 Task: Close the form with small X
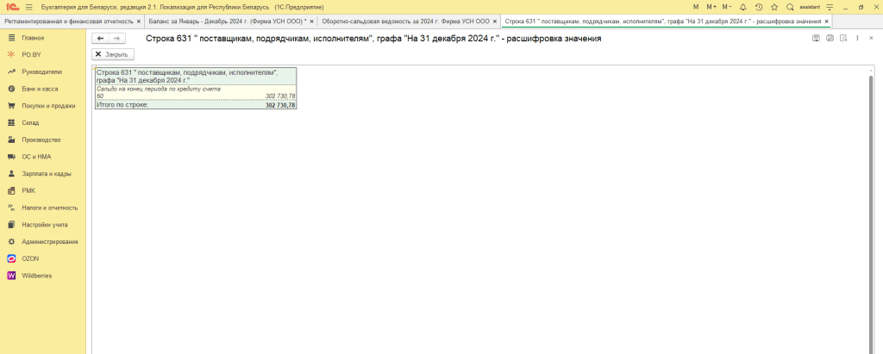point(871,38)
